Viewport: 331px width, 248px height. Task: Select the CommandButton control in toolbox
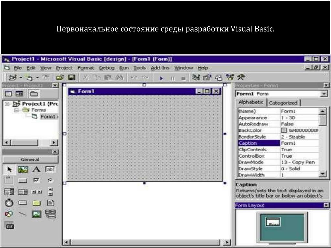pyautogui.click(x=23, y=181)
